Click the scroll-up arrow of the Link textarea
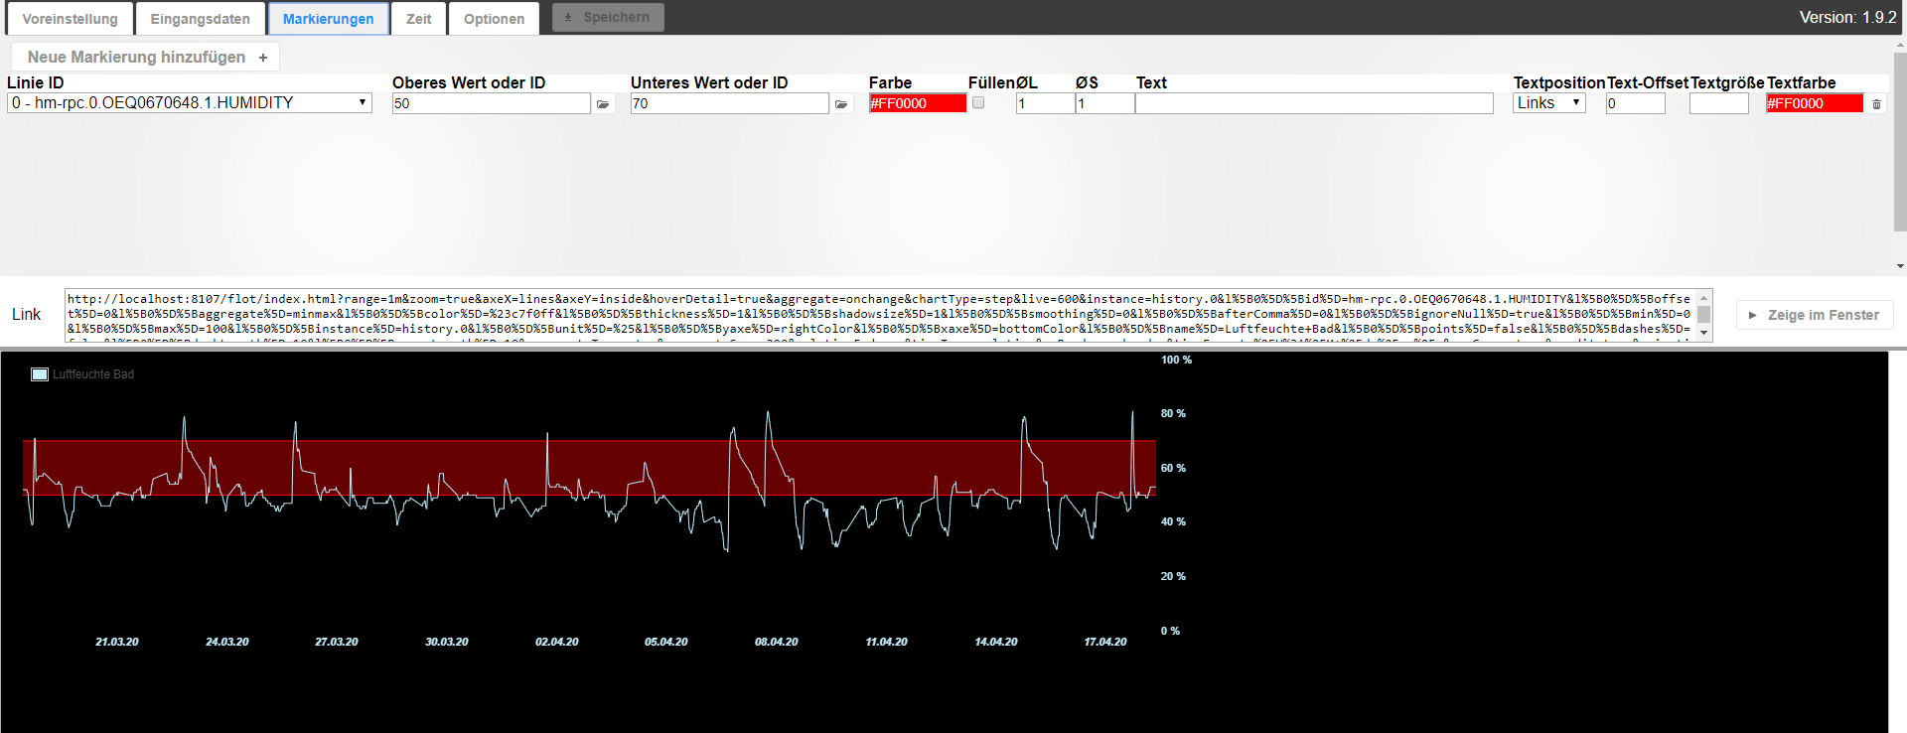Image resolution: width=1907 pixels, height=733 pixels. coord(1704,297)
